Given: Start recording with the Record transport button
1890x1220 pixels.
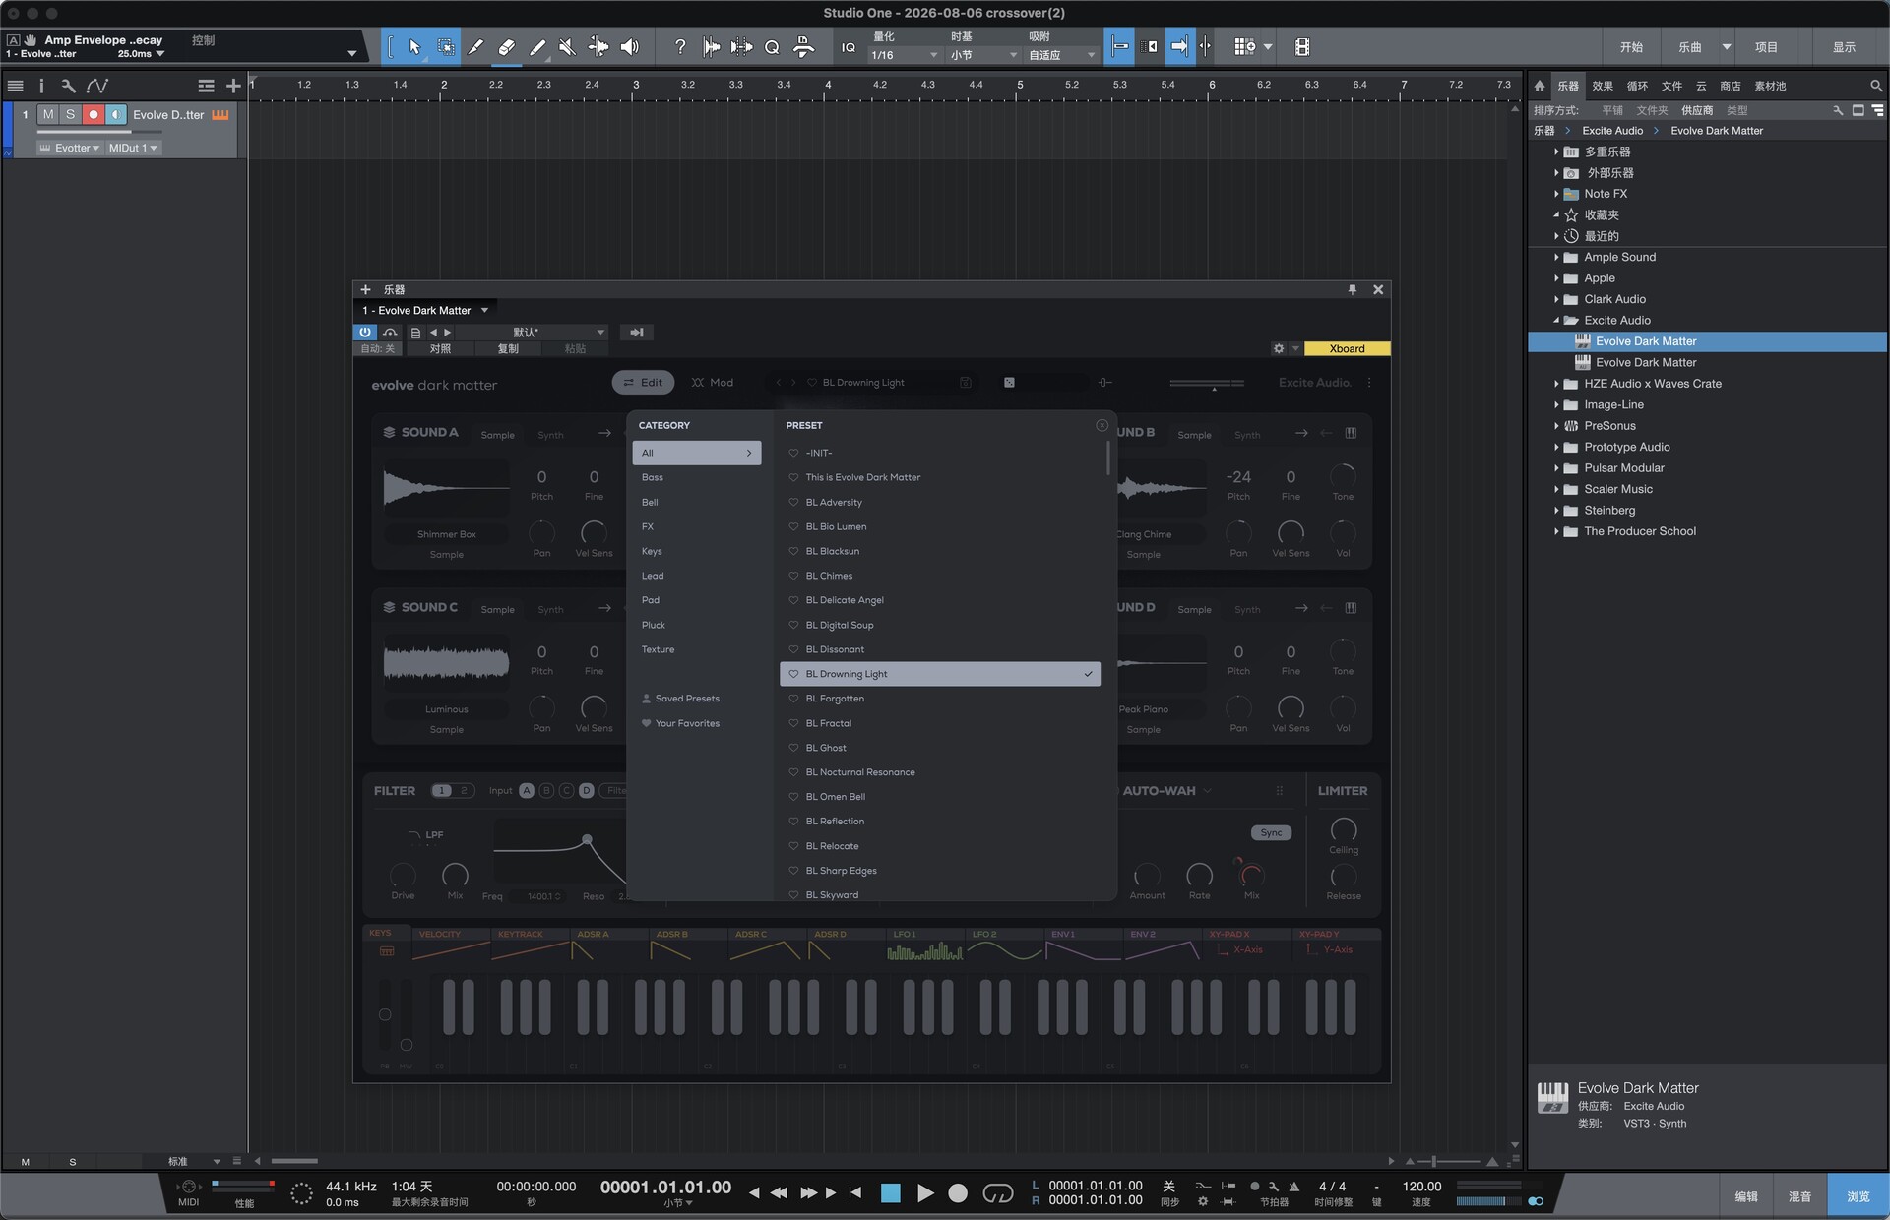Looking at the screenshot, I should coord(958,1192).
